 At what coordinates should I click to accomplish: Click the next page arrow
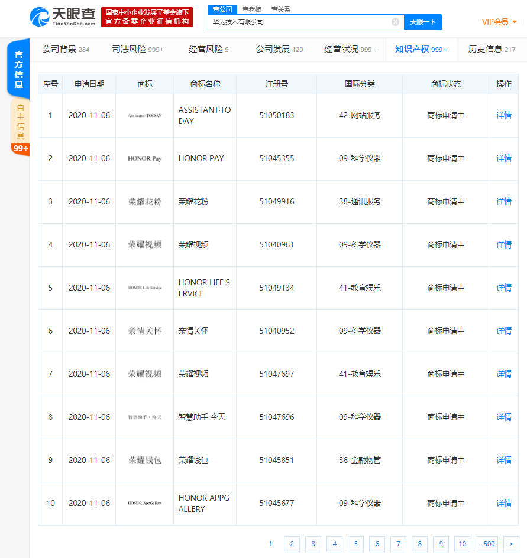pos(510,544)
